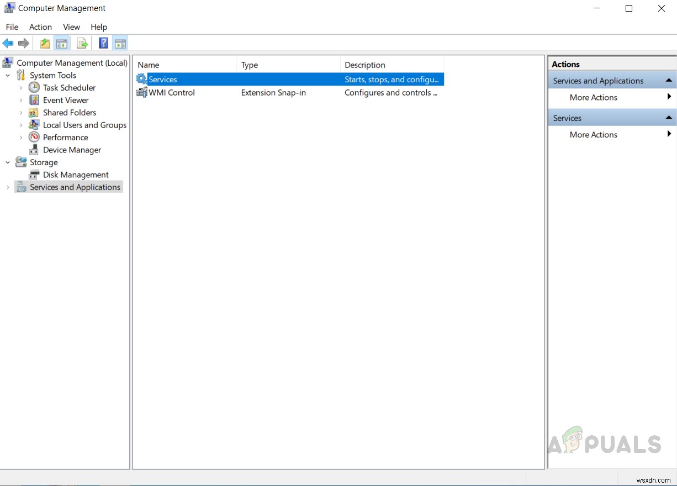Screen dimensions: 677x486
Task: Select the Services row name
Action: point(163,79)
